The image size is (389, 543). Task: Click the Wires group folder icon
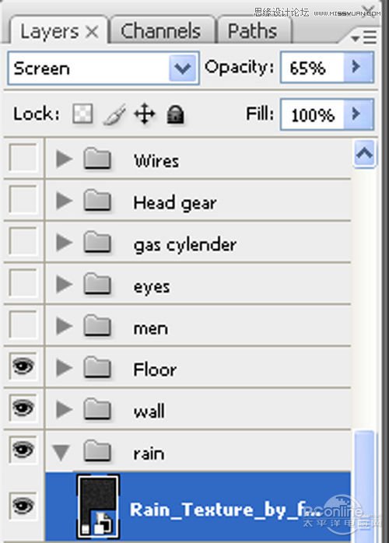click(x=97, y=159)
